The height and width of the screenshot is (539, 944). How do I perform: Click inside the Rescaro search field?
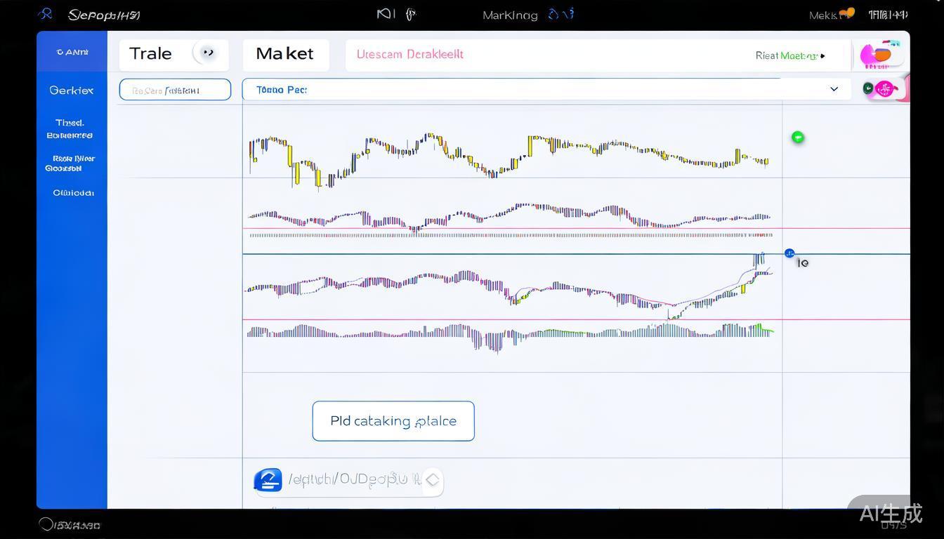(x=175, y=90)
